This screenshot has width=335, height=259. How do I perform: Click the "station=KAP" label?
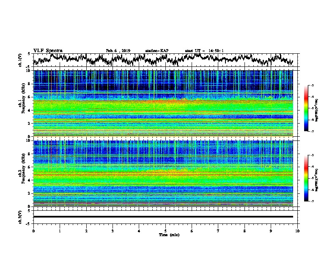tap(157, 51)
